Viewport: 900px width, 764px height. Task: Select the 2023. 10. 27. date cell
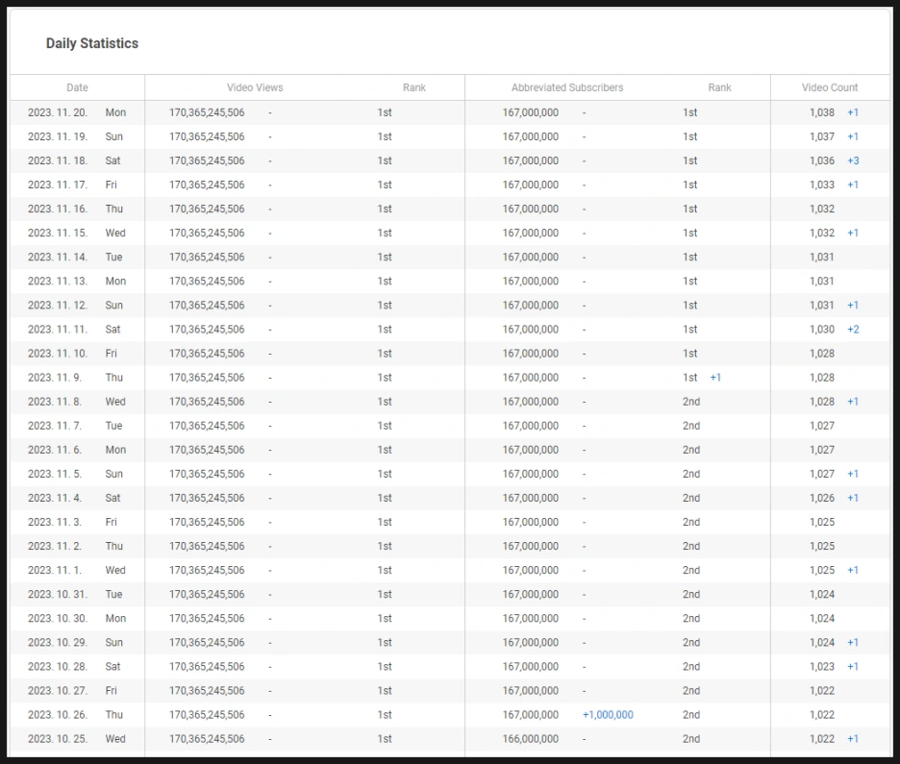(58, 691)
